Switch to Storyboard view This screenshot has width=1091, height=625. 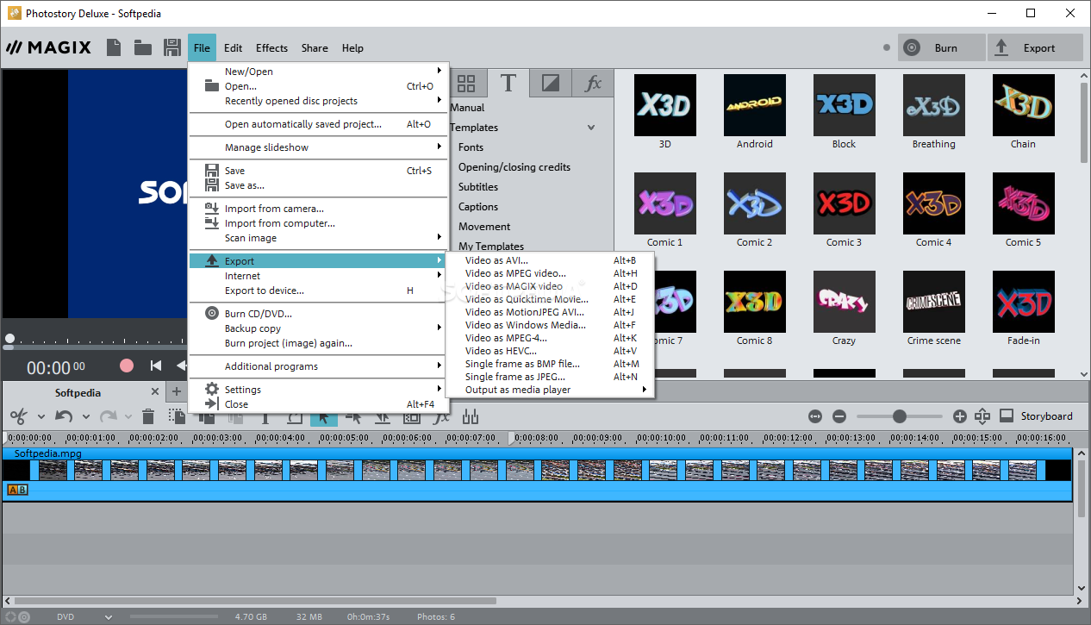[1037, 416]
